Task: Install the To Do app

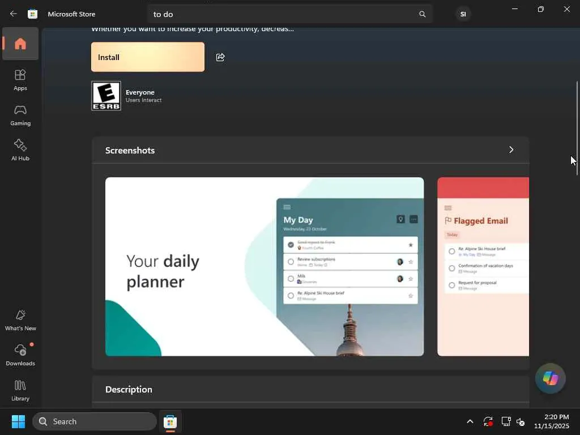Action: point(148,57)
